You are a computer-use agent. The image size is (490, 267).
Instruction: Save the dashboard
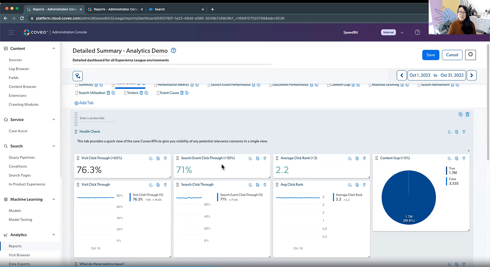coord(431,55)
